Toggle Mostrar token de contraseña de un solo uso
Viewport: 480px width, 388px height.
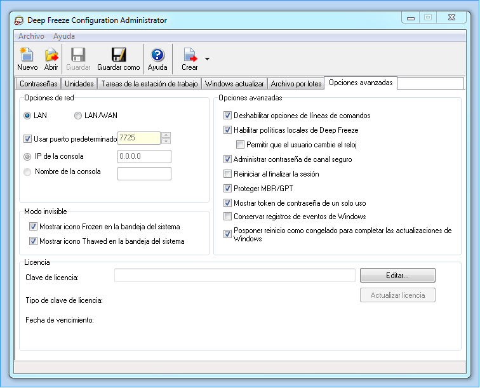pyautogui.click(x=227, y=203)
